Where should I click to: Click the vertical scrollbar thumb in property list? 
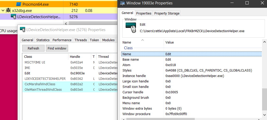(264, 100)
